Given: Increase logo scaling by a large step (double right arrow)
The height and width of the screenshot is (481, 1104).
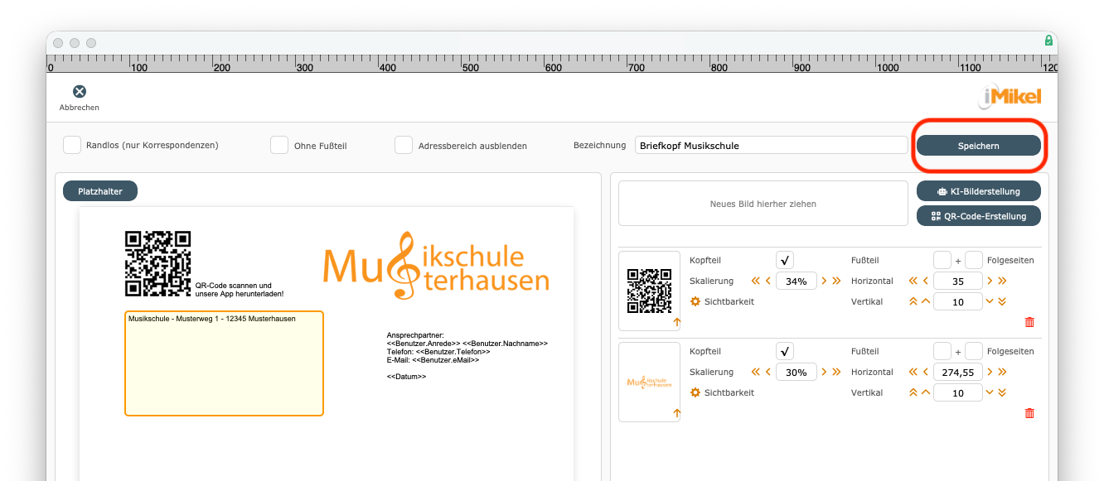Looking at the screenshot, I should tap(837, 372).
